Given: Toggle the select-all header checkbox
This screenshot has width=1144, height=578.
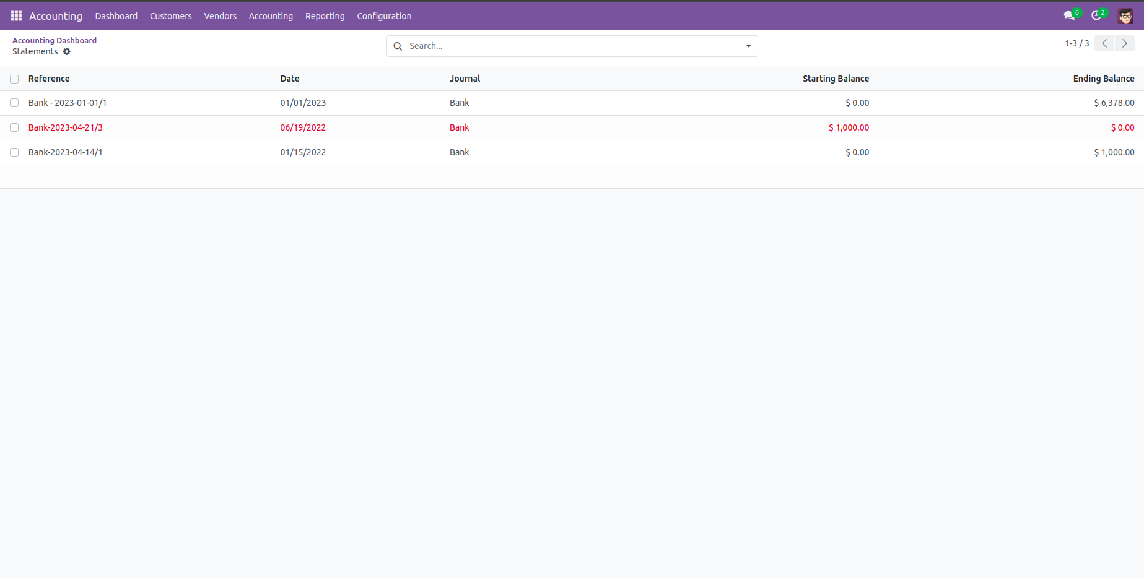Looking at the screenshot, I should point(14,79).
